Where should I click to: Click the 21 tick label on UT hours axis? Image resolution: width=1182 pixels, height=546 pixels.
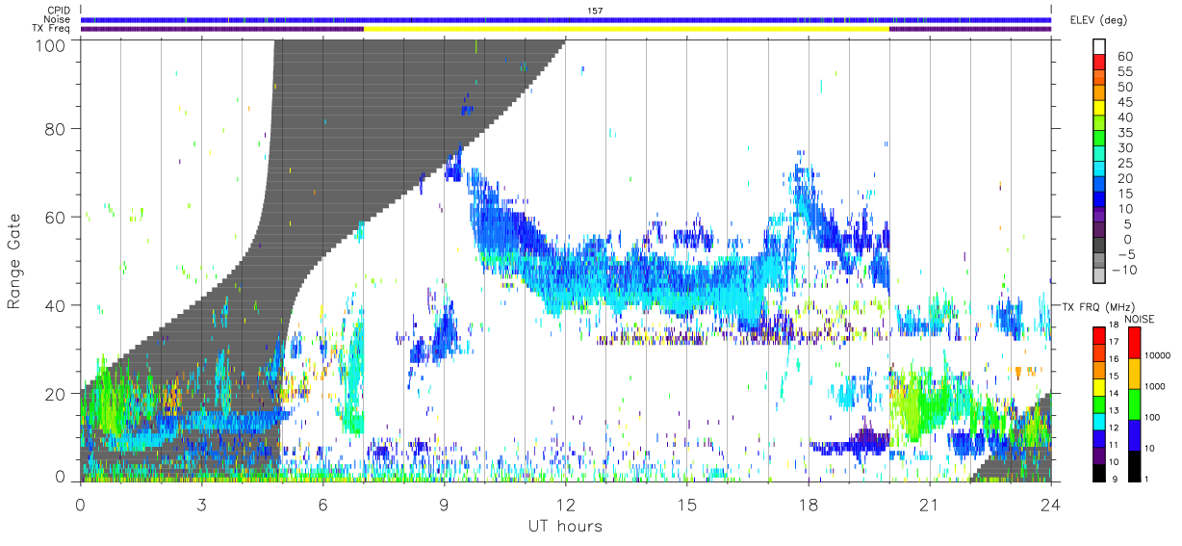[x=929, y=504]
